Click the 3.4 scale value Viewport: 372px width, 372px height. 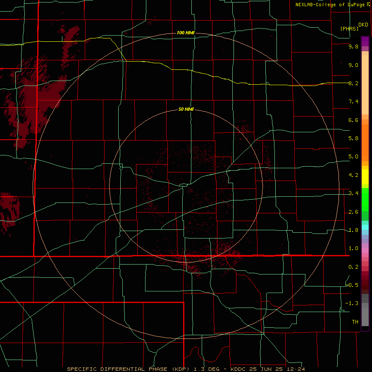pos(353,193)
